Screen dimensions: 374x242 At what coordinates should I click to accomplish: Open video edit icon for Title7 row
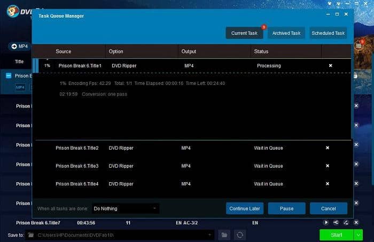(346, 222)
